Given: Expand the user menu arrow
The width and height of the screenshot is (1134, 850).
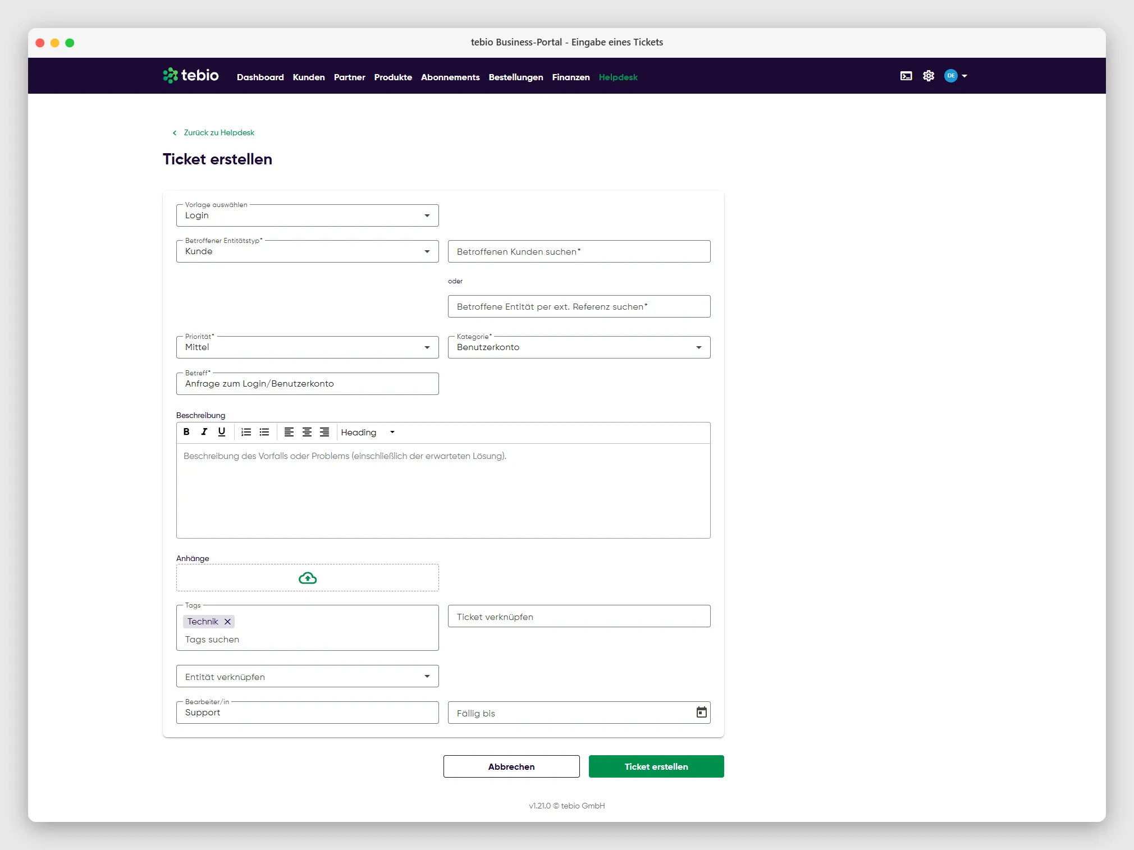Looking at the screenshot, I should 964,76.
